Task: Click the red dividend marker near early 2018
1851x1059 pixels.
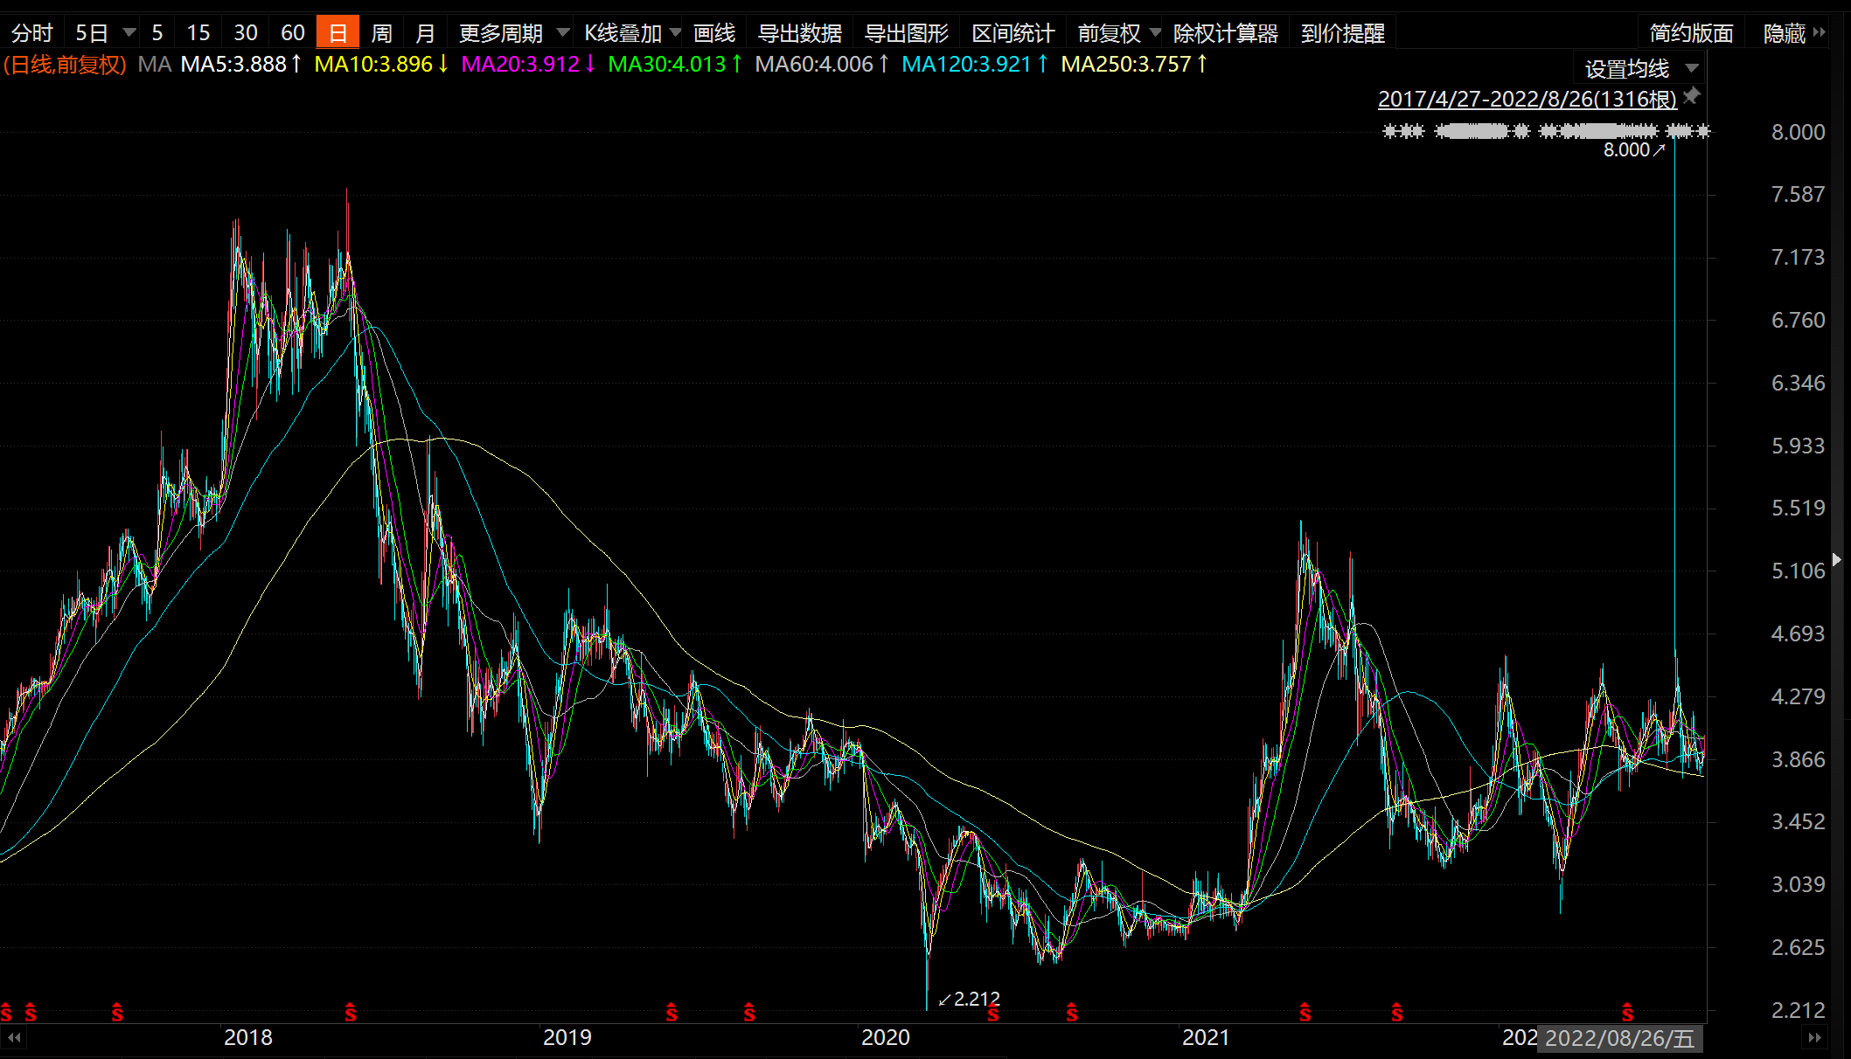Action: coord(351,1013)
